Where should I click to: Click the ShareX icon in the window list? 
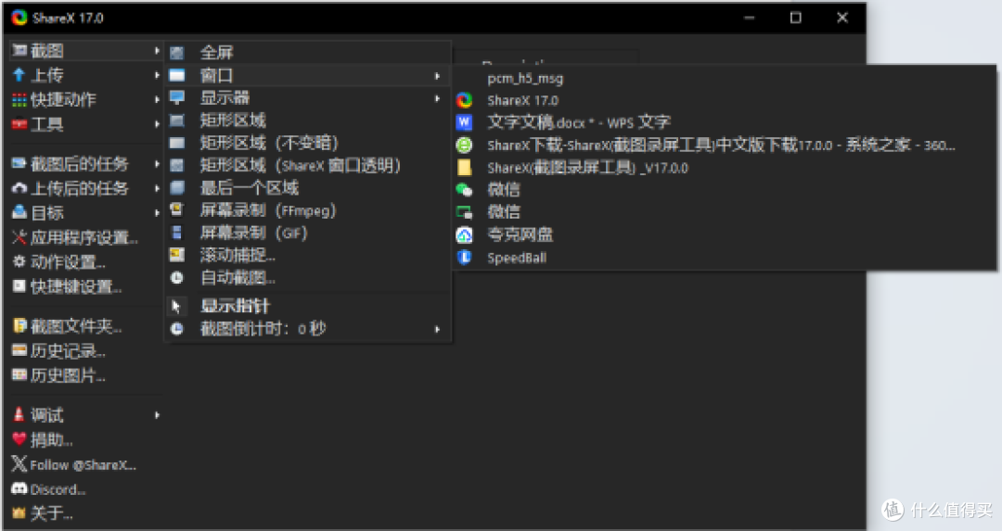pyautogui.click(x=465, y=100)
